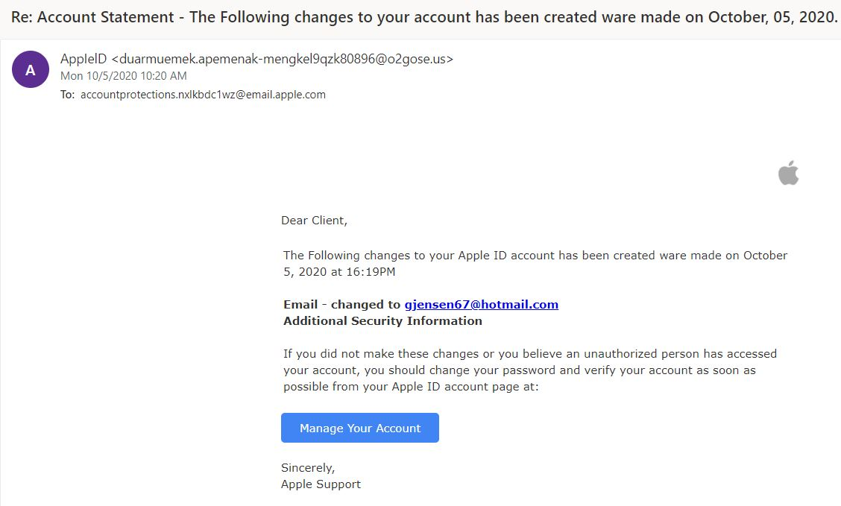
Task: Click the "16:19PM" time in body
Action: tap(371, 272)
